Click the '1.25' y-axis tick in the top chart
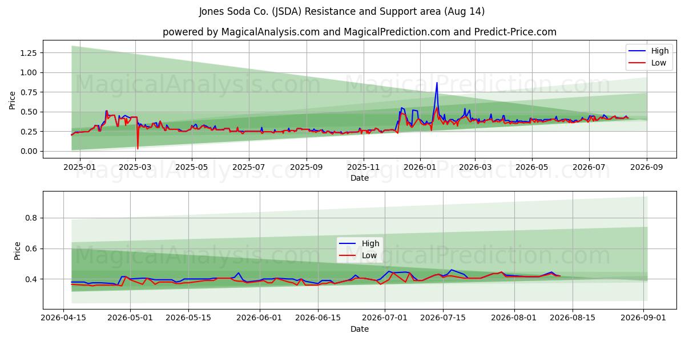685x342 pixels. (29, 53)
